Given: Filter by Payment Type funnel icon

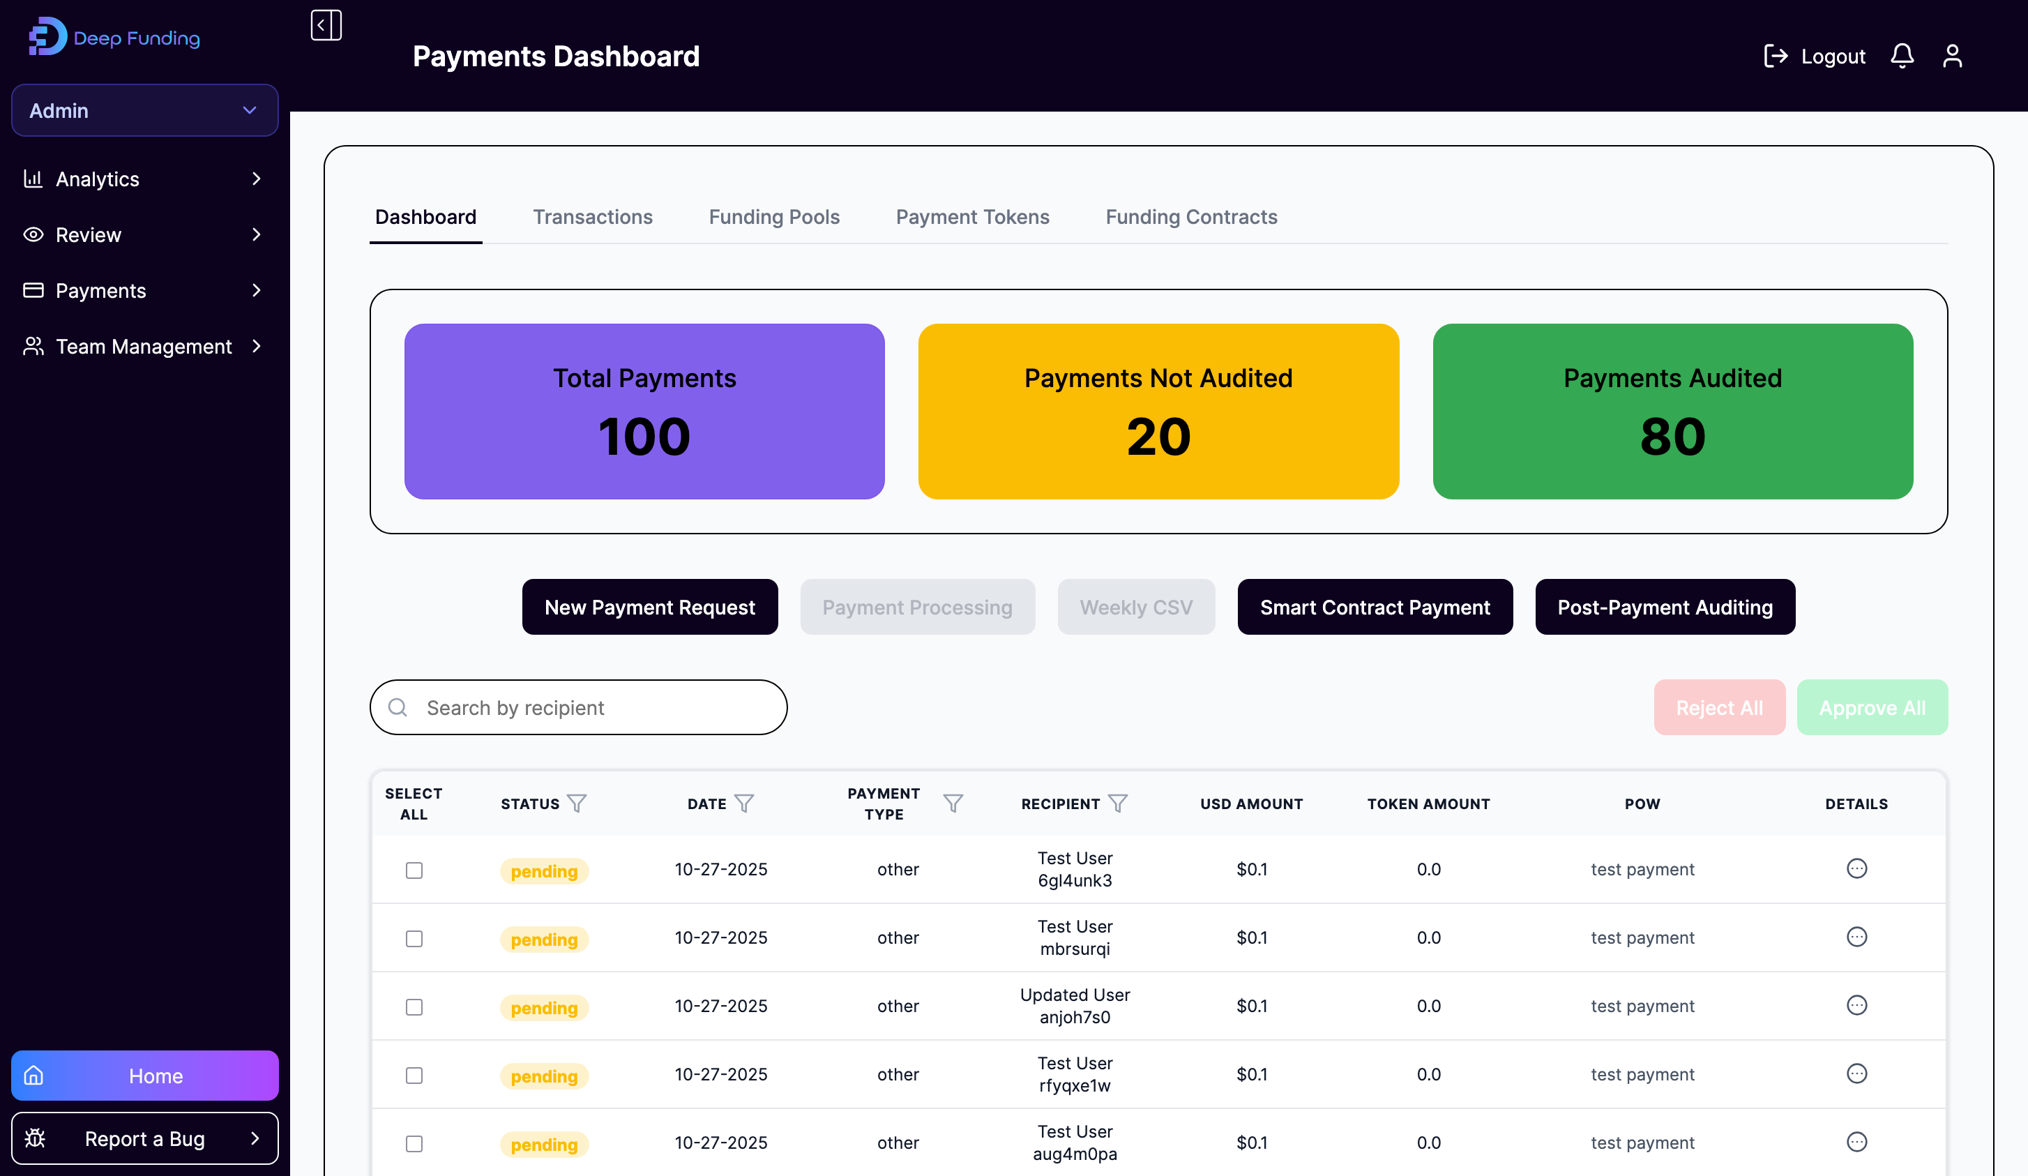Looking at the screenshot, I should click(953, 804).
